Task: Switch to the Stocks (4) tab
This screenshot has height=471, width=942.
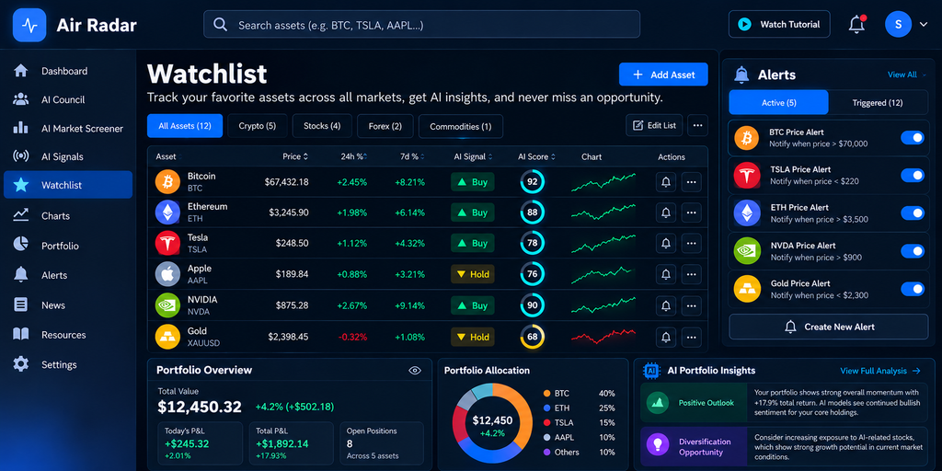Action: [x=322, y=126]
